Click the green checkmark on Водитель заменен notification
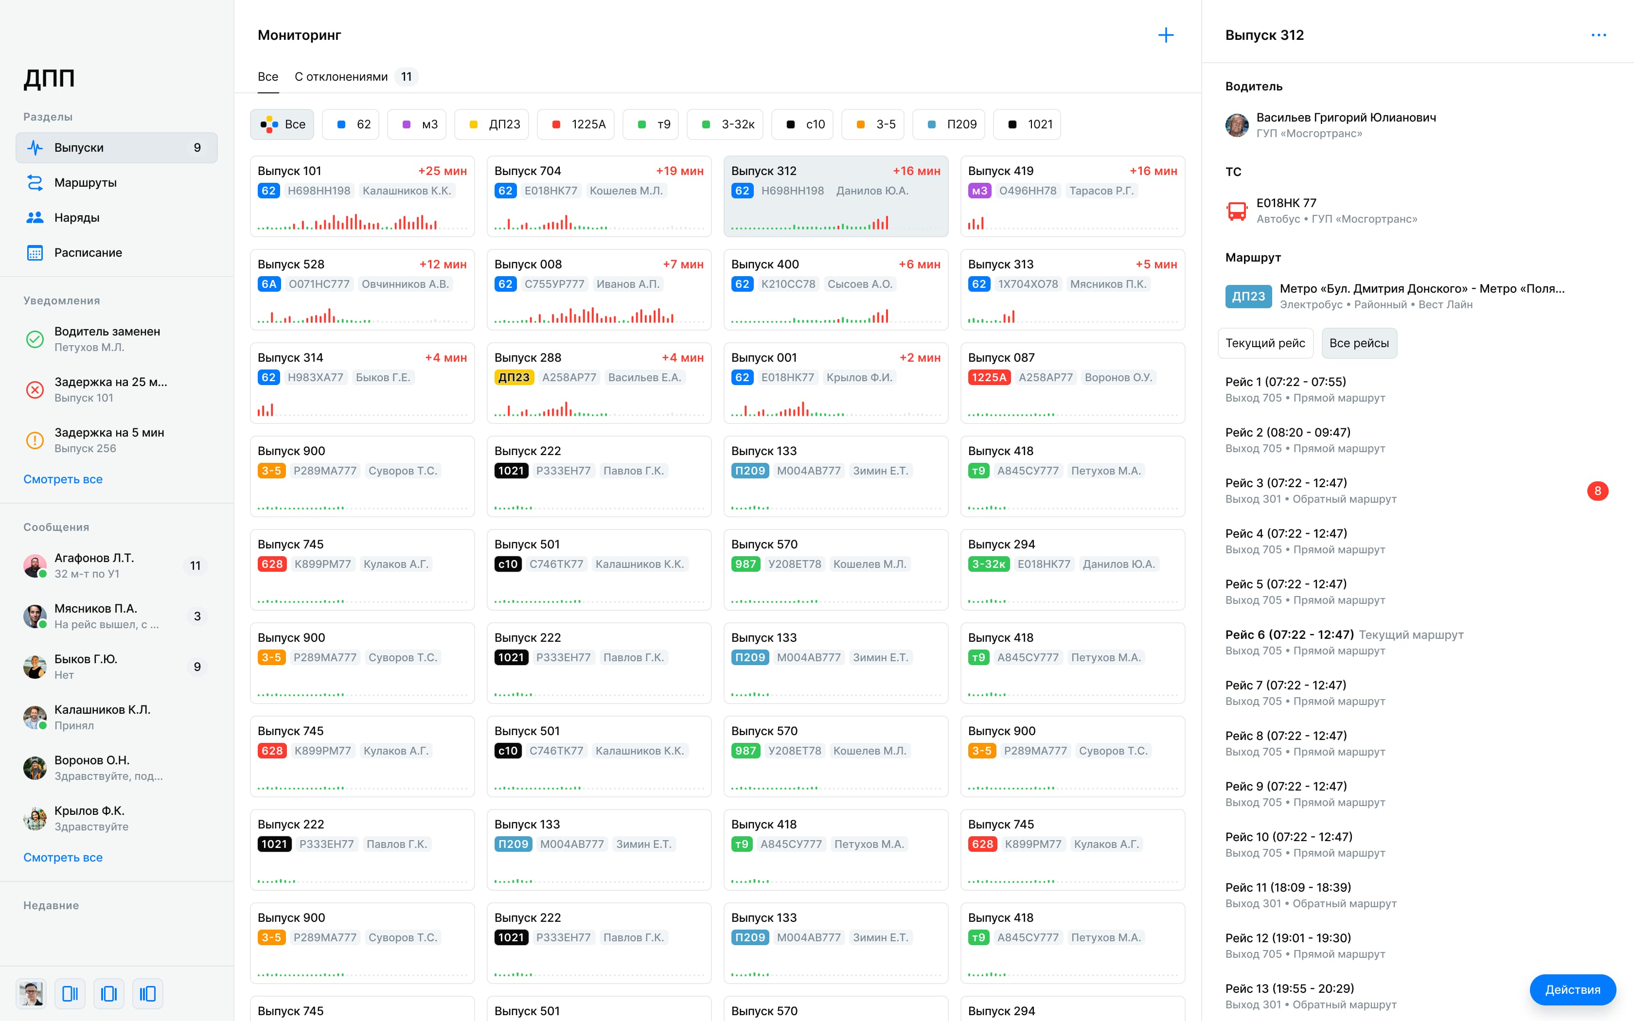The height and width of the screenshot is (1021, 1634). coord(35,338)
